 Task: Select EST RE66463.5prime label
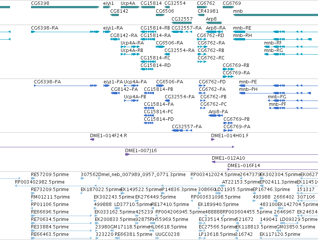tap(50, 234)
